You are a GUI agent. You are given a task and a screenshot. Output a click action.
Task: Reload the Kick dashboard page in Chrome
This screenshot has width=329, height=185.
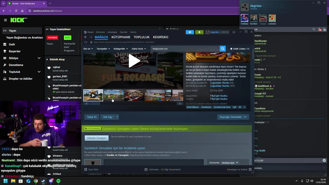tap(16, 11)
